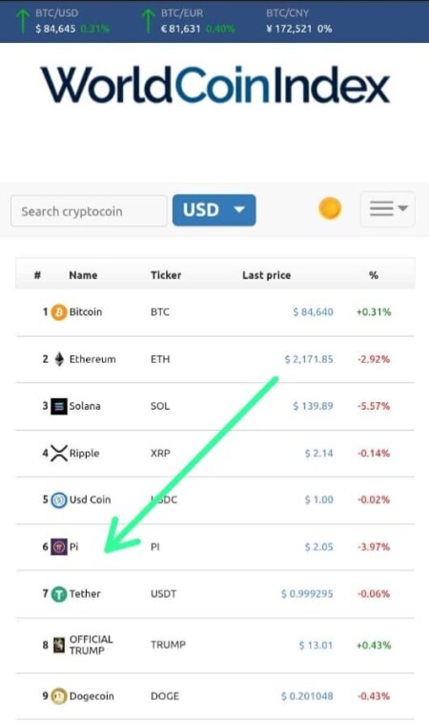Screen dimensions: 429x722
Task: Click the Tether green icon
Action: tap(59, 594)
